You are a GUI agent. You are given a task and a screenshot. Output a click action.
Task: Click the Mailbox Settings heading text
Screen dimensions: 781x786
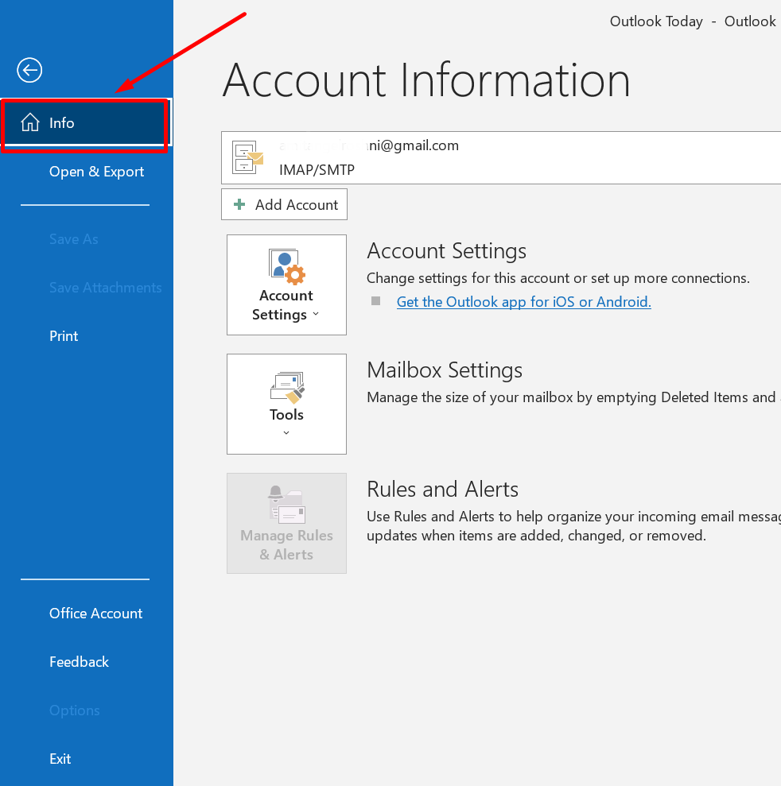(x=445, y=370)
